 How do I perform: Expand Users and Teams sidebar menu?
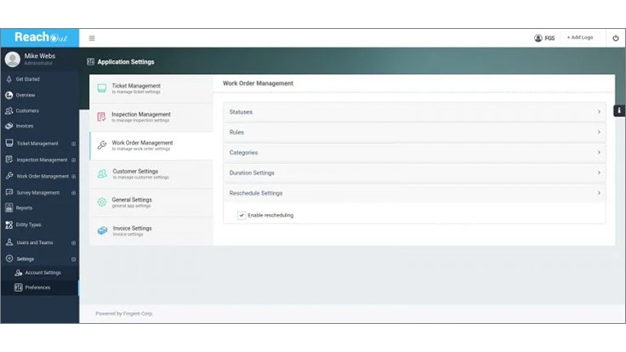(x=34, y=242)
